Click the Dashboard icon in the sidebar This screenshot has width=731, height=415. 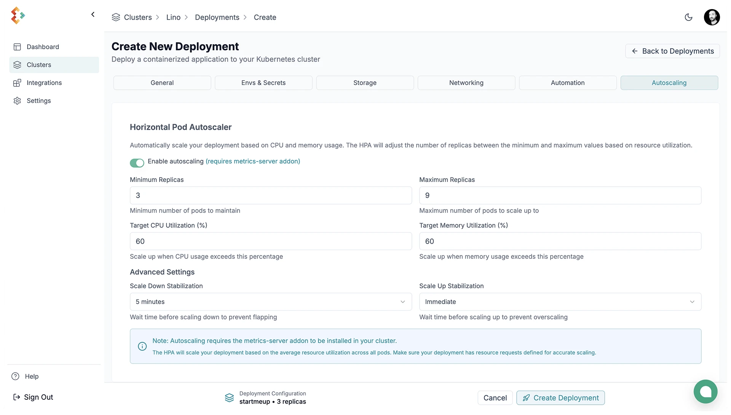(17, 47)
